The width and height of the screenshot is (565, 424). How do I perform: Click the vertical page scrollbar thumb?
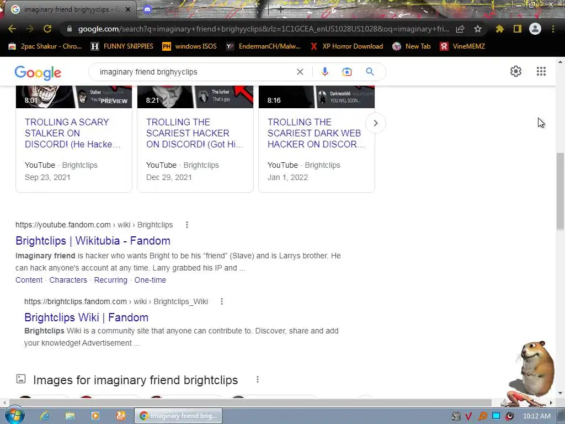[560, 191]
